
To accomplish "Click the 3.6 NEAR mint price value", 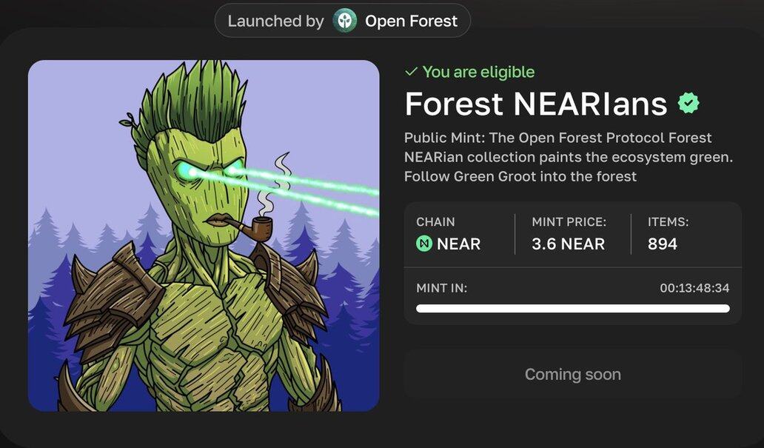I will pyautogui.click(x=568, y=244).
